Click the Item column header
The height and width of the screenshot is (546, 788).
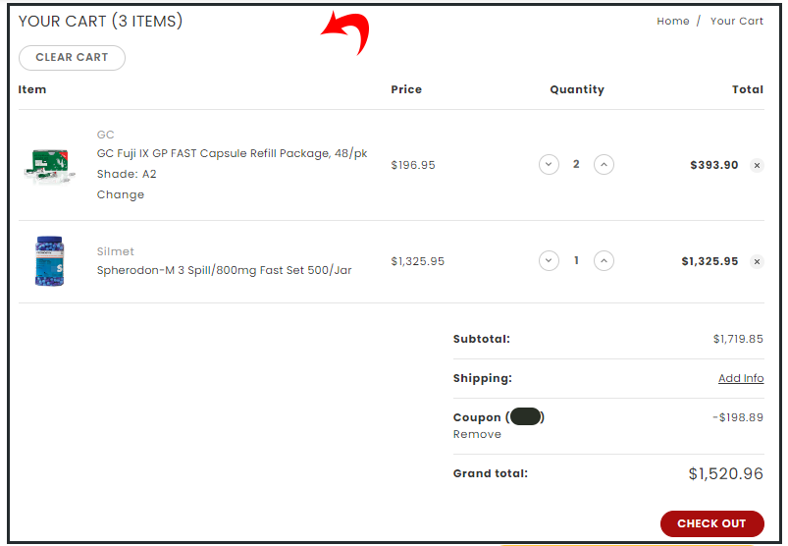[x=32, y=89]
